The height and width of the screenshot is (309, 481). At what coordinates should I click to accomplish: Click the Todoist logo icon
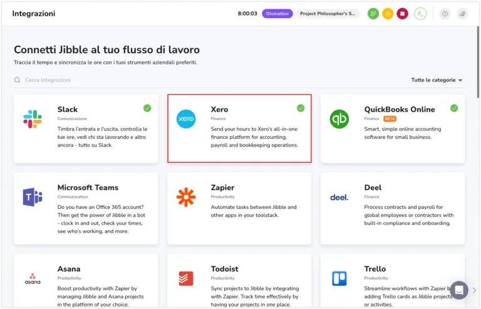pyautogui.click(x=186, y=278)
